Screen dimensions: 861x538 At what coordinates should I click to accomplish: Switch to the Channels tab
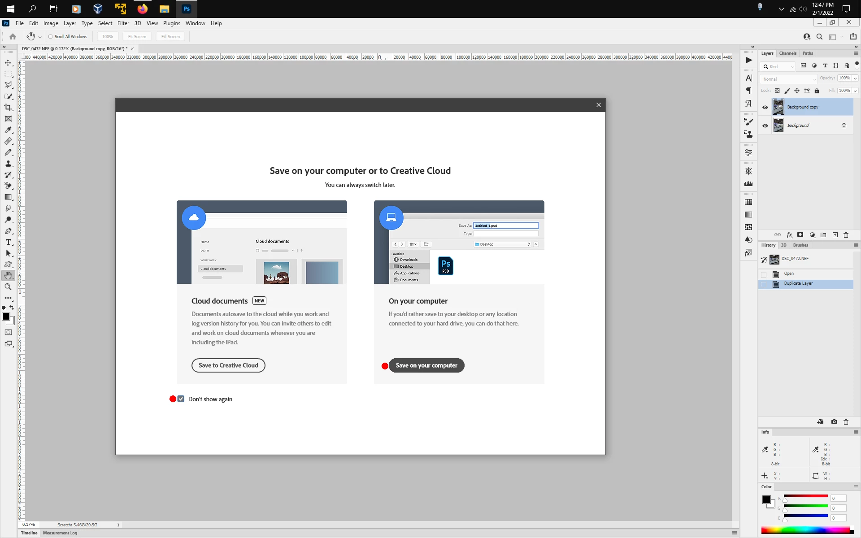pyautogui.click(x=787, y=53)
